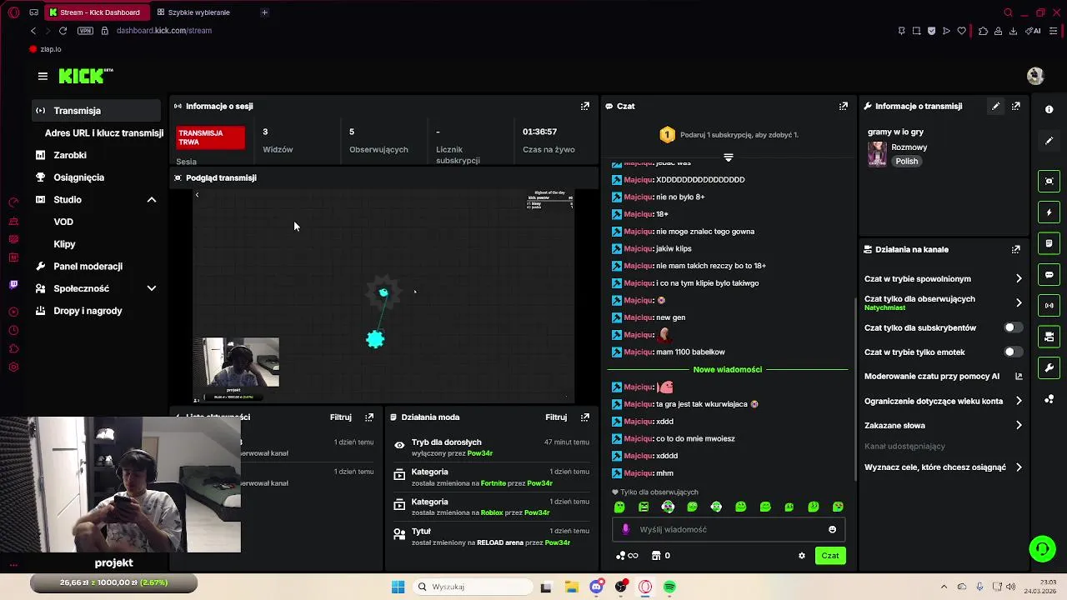
Task: Expand the Społeczność sidebar section
Action: (x=152, y=288)
